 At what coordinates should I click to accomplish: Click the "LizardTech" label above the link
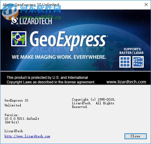pyautogui.click(x=14, y=131)
